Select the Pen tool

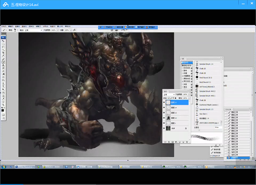(x=3, y=83)
